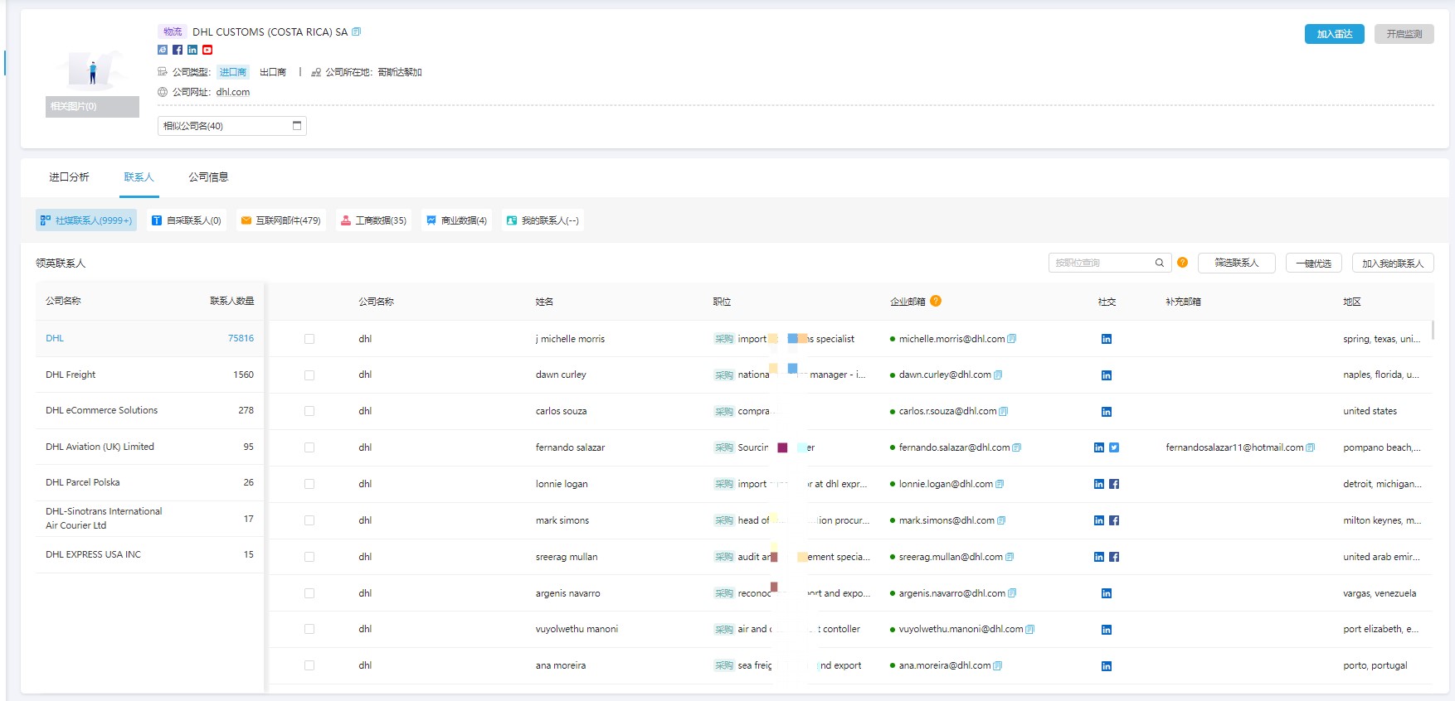Open the company YouTube channel icon
Screen dimensions: 1455x701
click(x=207, y=50)
